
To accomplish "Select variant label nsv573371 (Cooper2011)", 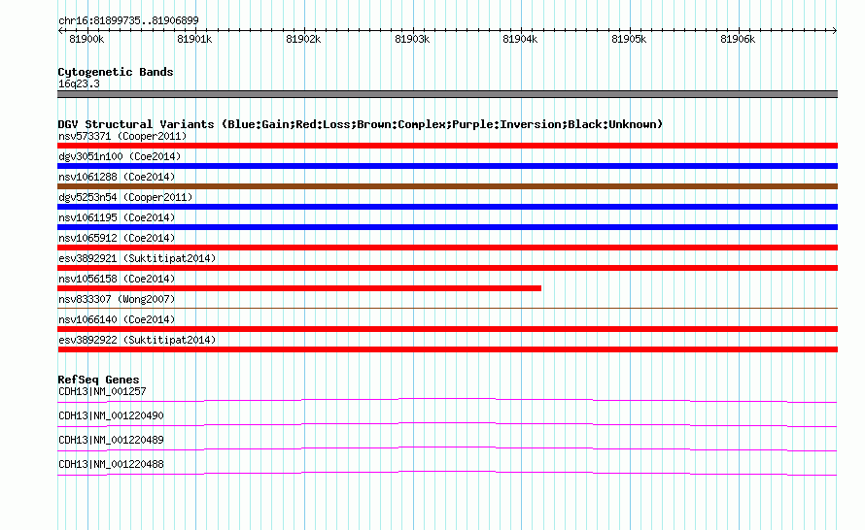I will click(122, 136).
